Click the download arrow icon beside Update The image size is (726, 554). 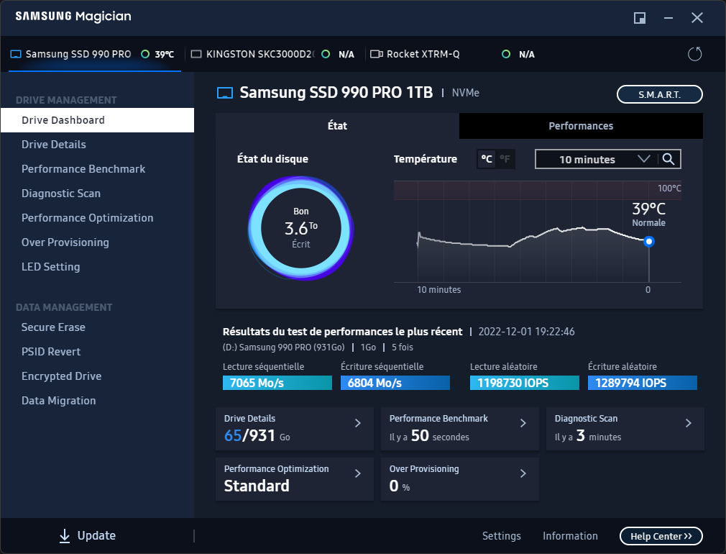[x=65, y=536]
